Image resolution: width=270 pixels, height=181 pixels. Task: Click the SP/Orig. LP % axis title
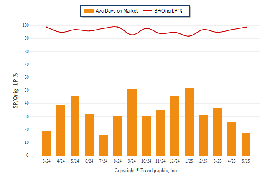[15, 90]
